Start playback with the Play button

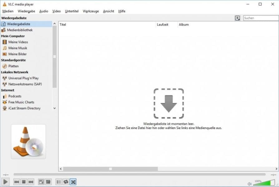(5, 182)
